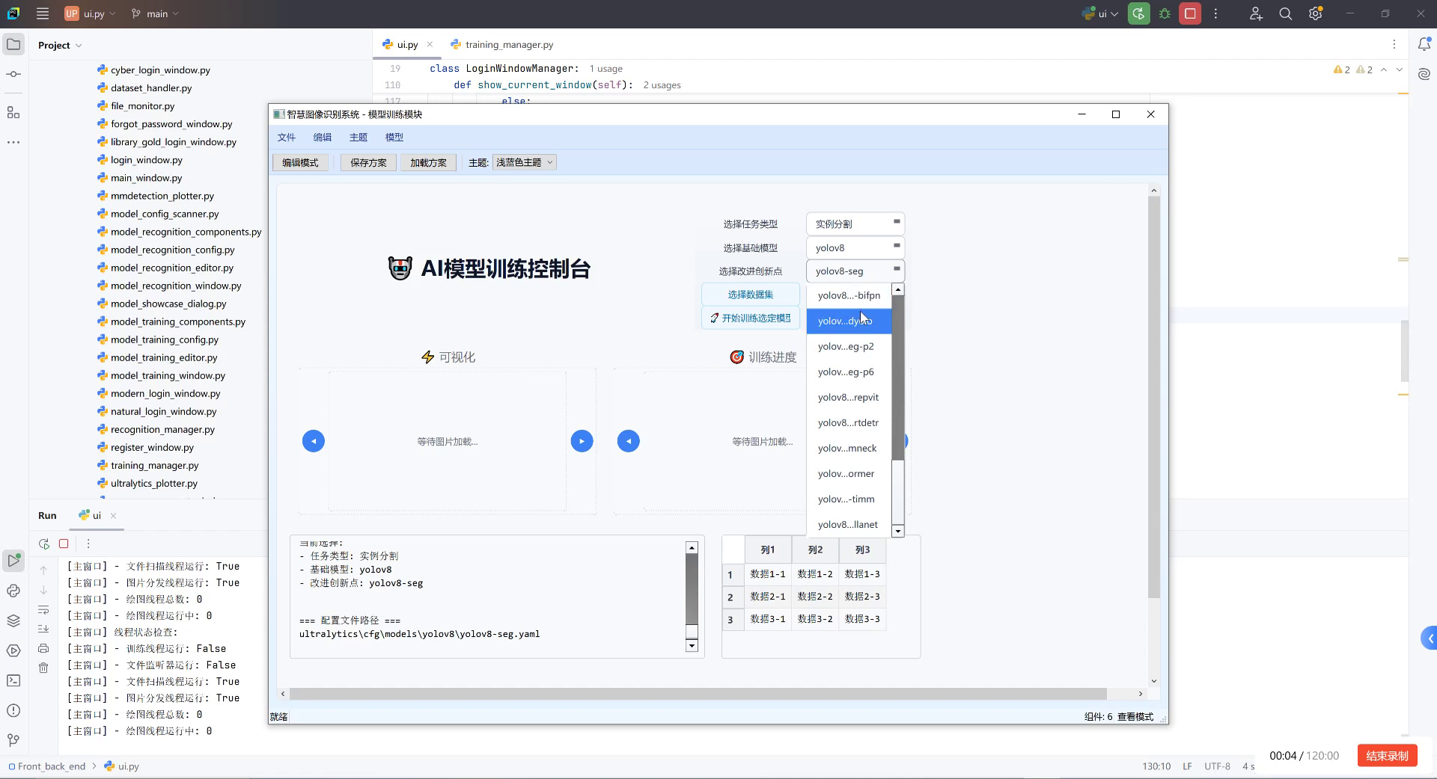Open the Notifications bell icon
The width and height of the screenshot is (1437, 779).
pos(1424,45)
